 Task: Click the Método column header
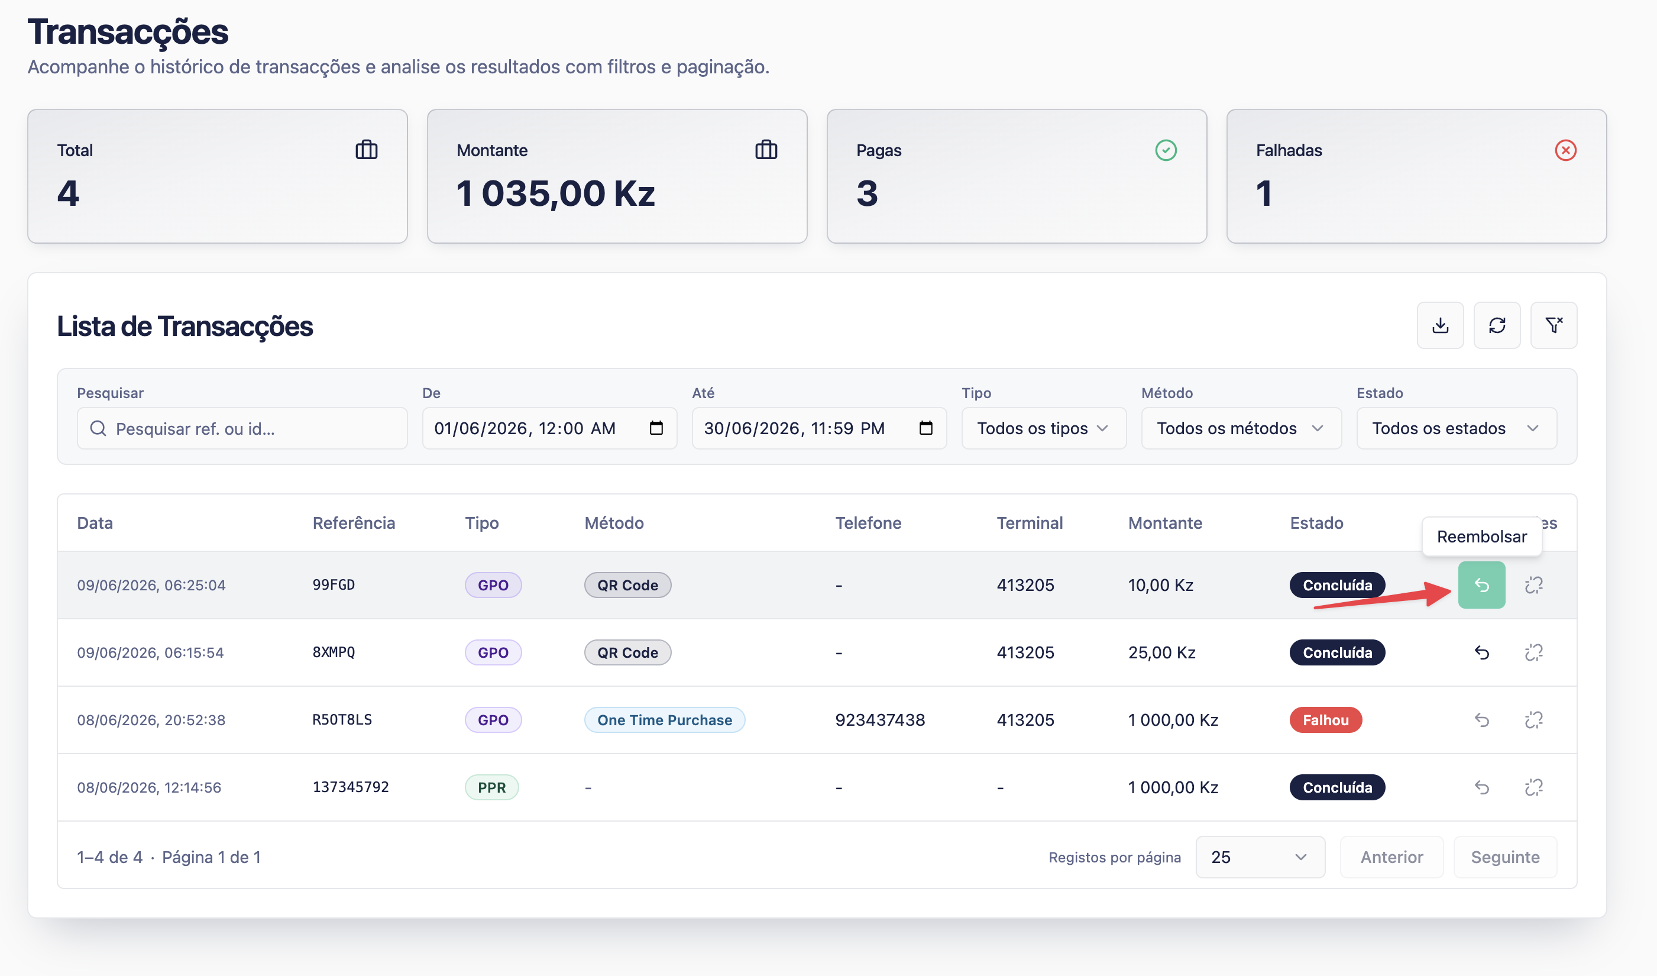pyautogui.click(x=613, y=523)
